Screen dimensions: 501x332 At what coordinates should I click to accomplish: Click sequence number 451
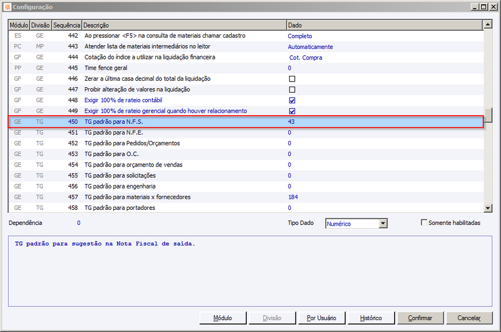[x=73, y=133]
